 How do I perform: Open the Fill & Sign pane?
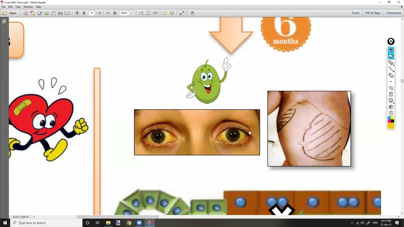373,13
